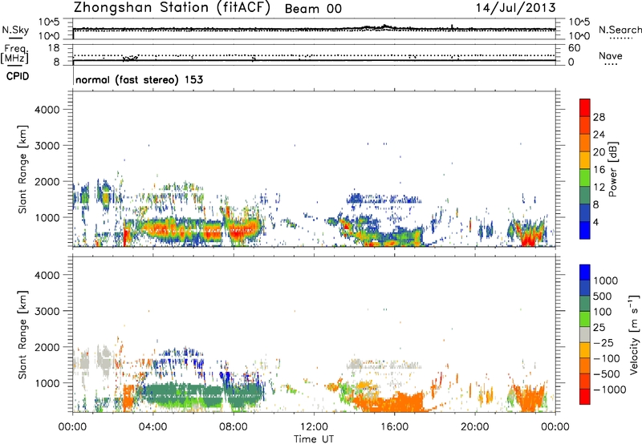Viewport: 642px width, 444px height.
Task: Click the '20:00' time axis label
Action: (474, 427)
